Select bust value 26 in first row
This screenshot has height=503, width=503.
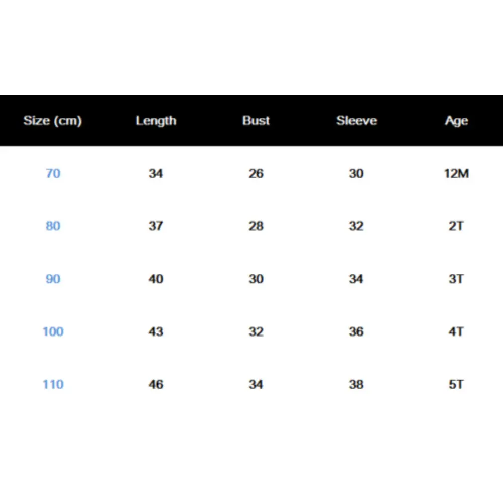click(x=256, y=173)
